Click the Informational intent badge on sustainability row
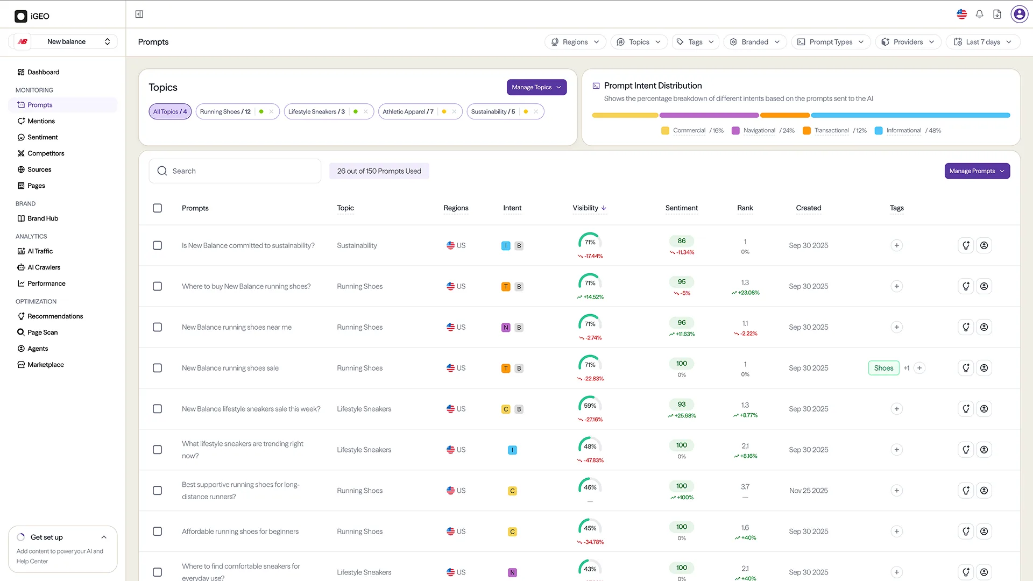 (x=506, y=246)
